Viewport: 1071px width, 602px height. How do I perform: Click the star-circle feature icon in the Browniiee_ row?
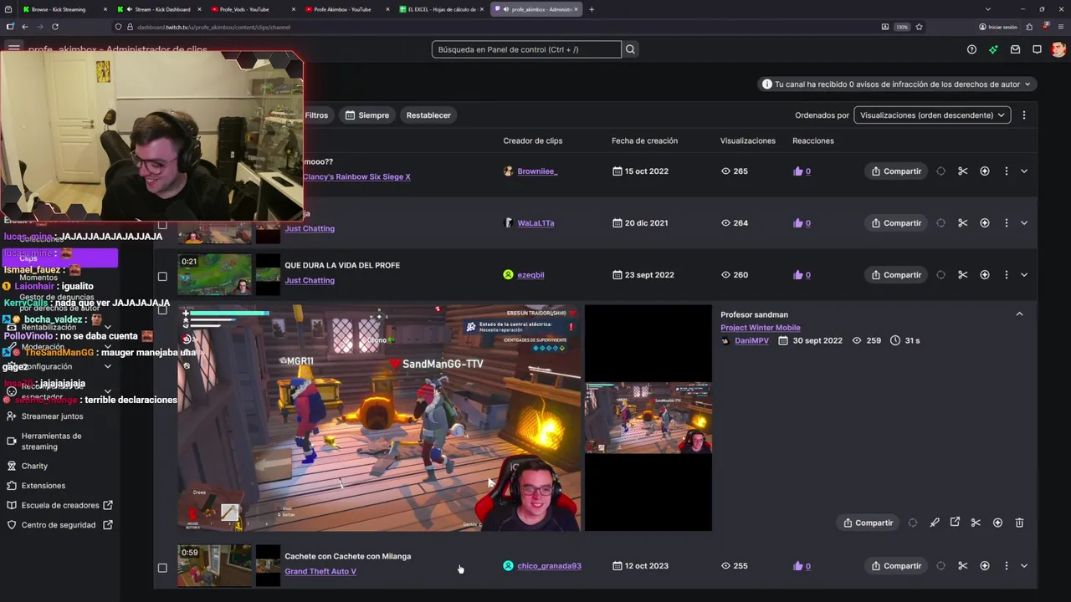(x=984, y=171)
